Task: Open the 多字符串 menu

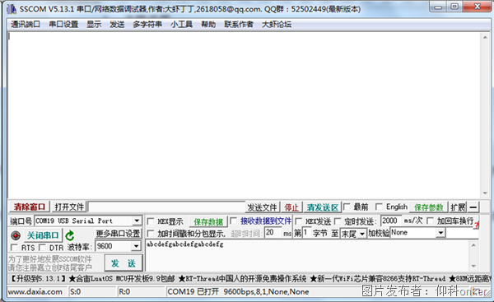Action: [x=147, y=24]
